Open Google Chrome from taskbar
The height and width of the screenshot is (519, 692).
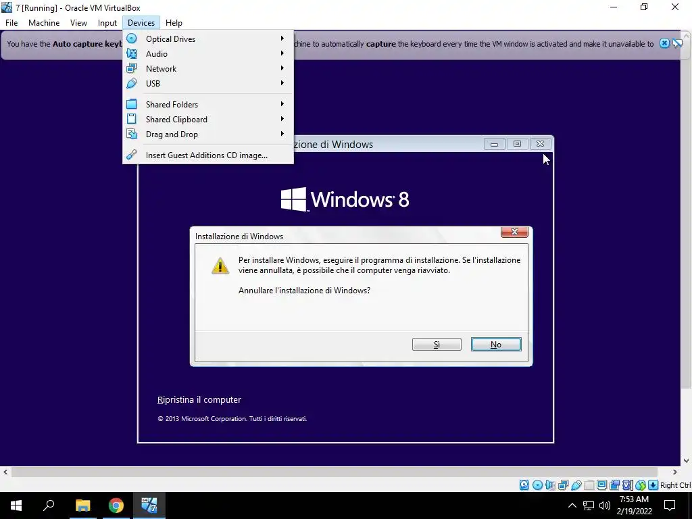click(116, 505)
